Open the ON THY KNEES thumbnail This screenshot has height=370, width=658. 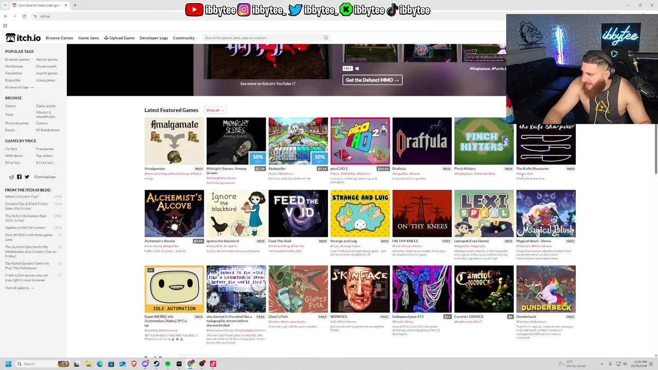coord(422,213)
